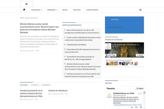Open the BECAS menu item

pyautogui.click(x=65, y=10)
